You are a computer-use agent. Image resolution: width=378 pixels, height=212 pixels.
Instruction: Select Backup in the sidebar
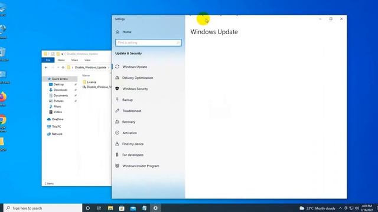pyautogui.click(x=128, y=100)
